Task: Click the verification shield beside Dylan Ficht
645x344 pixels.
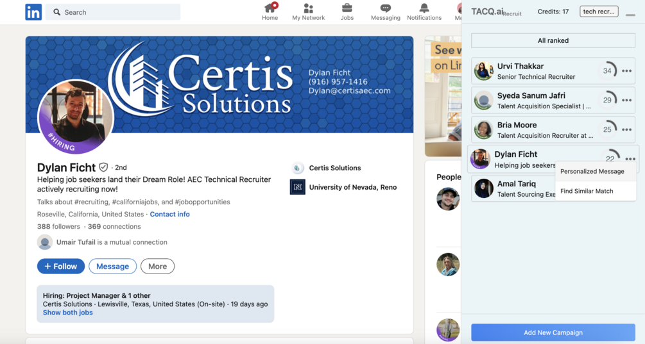Action: pos(103,167)
